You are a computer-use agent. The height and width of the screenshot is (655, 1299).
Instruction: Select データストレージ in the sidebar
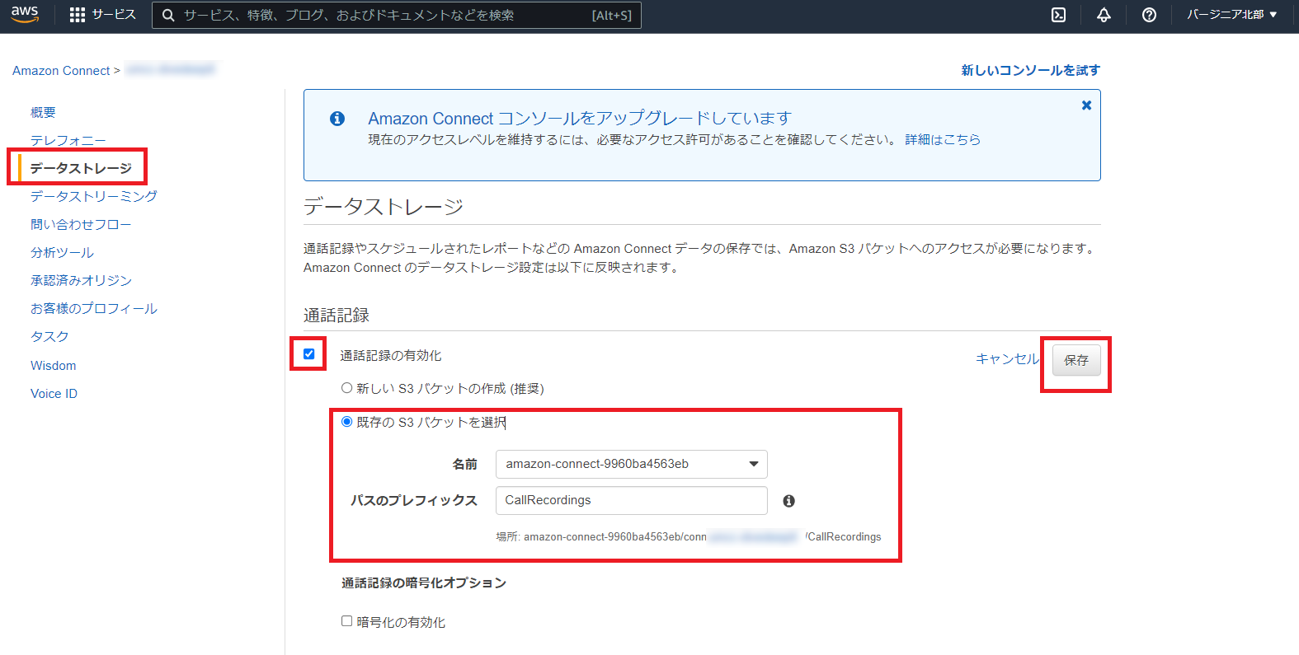[81, 168]
